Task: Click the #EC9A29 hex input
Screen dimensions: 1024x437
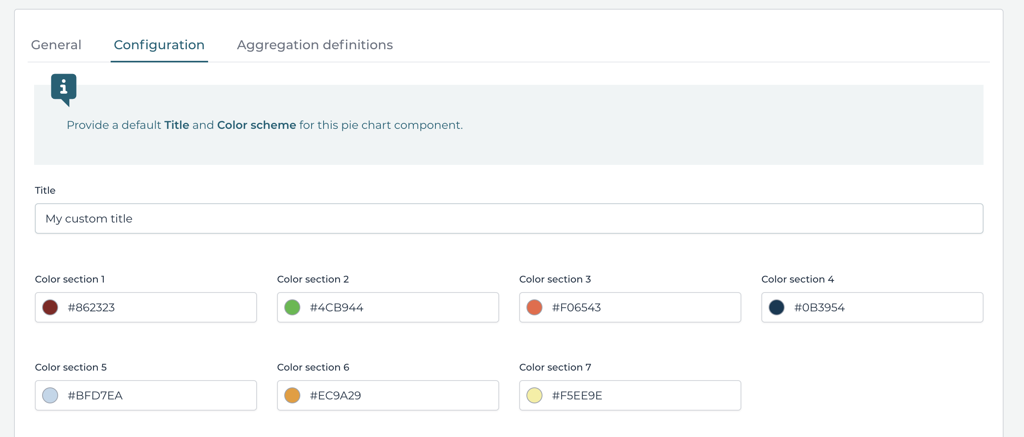Action: pyautogui.click(x=335, y=395)
